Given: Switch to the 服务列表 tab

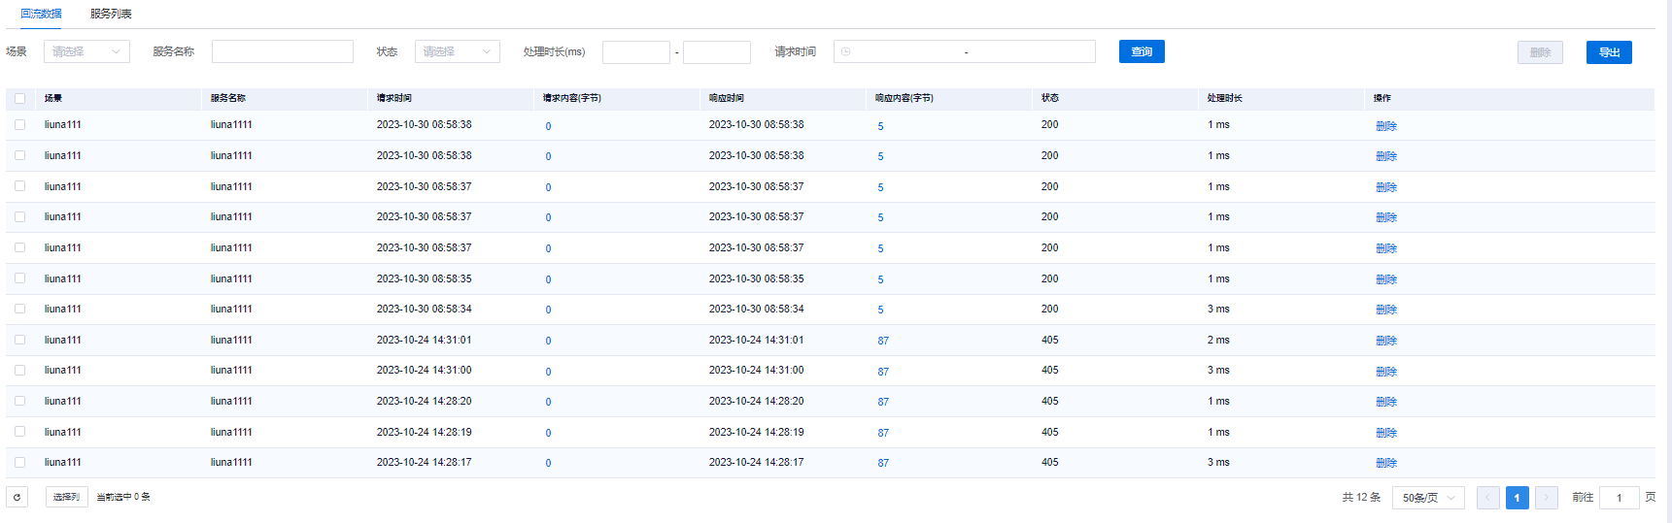Looking at the screenshot, I should coord(111,14).
